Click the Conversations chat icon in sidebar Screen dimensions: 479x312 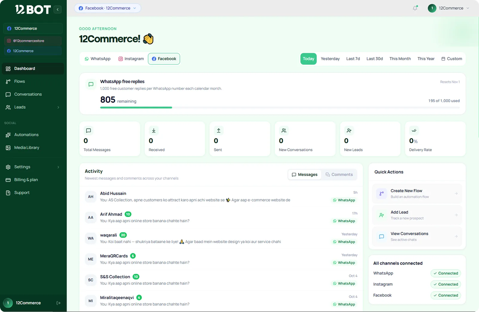(x=8, y=94)
